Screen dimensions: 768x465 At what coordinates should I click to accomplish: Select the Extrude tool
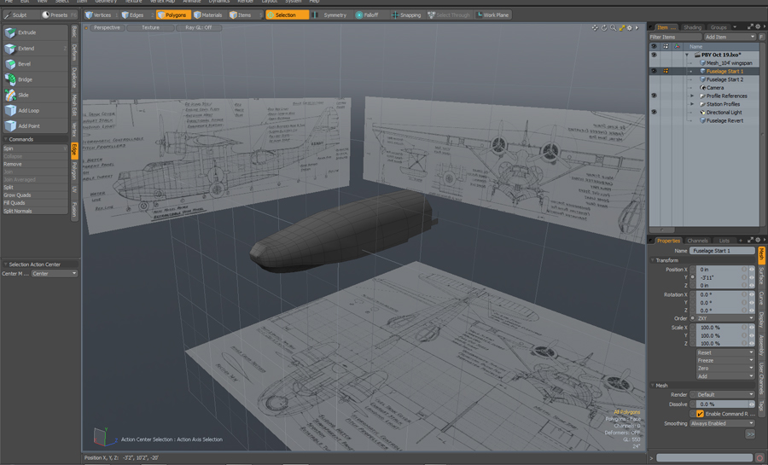(x=35, y=32)
